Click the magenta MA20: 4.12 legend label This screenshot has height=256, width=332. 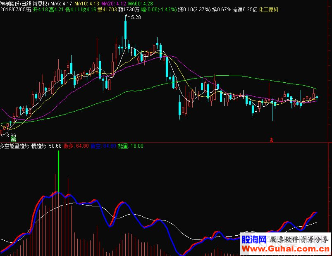(114, 4)
